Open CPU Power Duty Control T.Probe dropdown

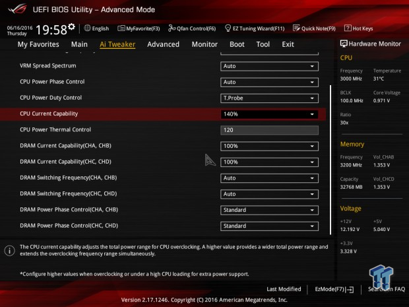269,98
